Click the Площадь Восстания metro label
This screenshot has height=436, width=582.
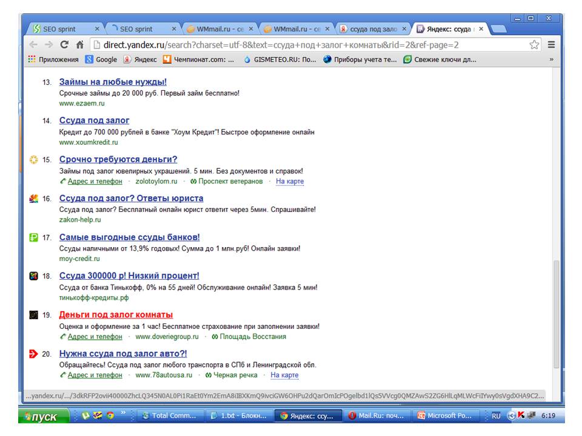pos(253,337)
